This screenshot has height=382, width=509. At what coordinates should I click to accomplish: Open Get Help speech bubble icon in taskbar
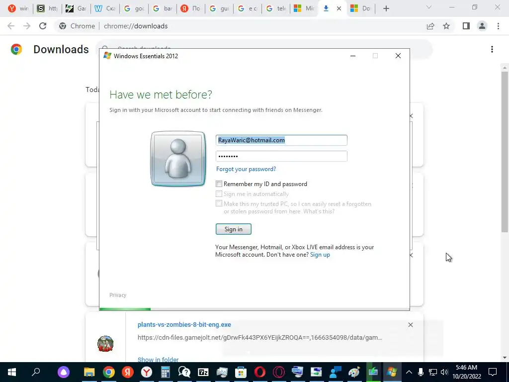pos(184,372)
